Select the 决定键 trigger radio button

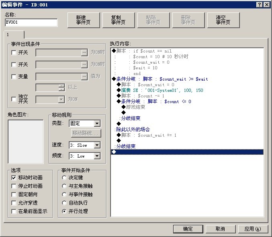pos(64,178)
